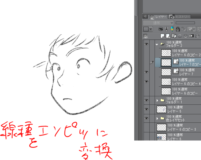Screen dimensions: 201x160
Task: Select the 色レイヤセット name text
Action: tap(176, 120)
